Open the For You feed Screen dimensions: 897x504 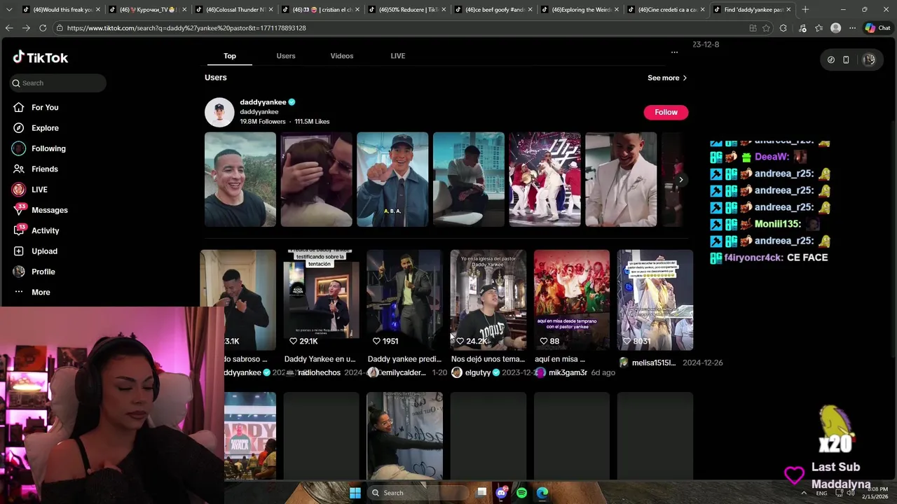(x=45, y=107)
